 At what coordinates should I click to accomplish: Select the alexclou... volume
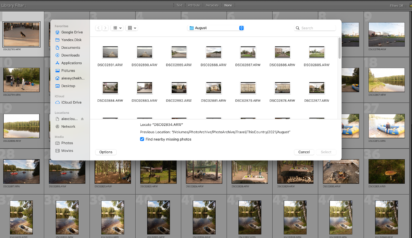(67, 119)
